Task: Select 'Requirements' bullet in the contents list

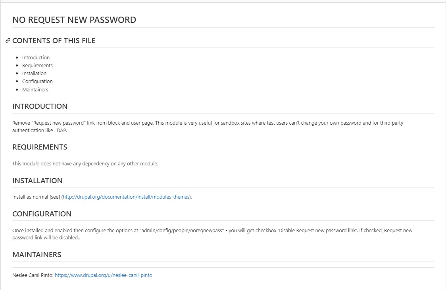Action: [x=37, y=65]
